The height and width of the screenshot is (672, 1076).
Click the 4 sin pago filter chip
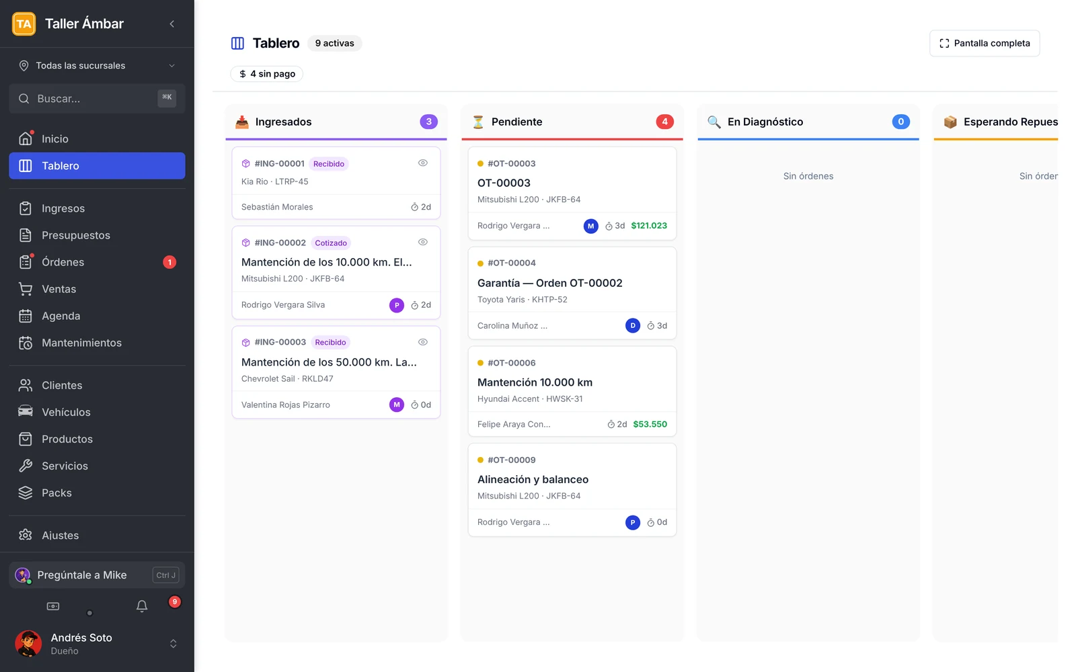point(267,74)
